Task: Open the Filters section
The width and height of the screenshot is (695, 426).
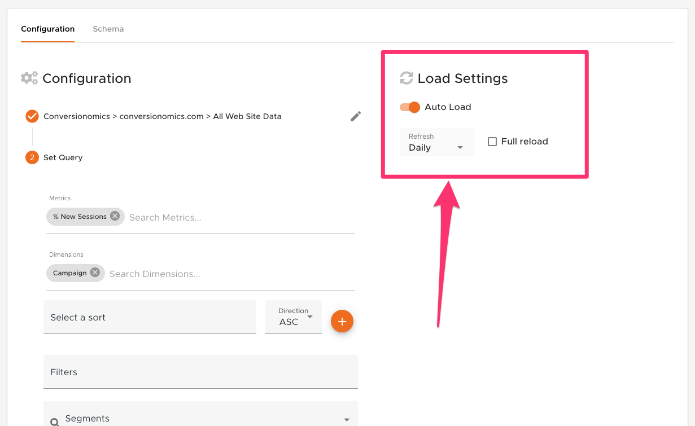Action: pyautogui.click(x=200, y=372)
